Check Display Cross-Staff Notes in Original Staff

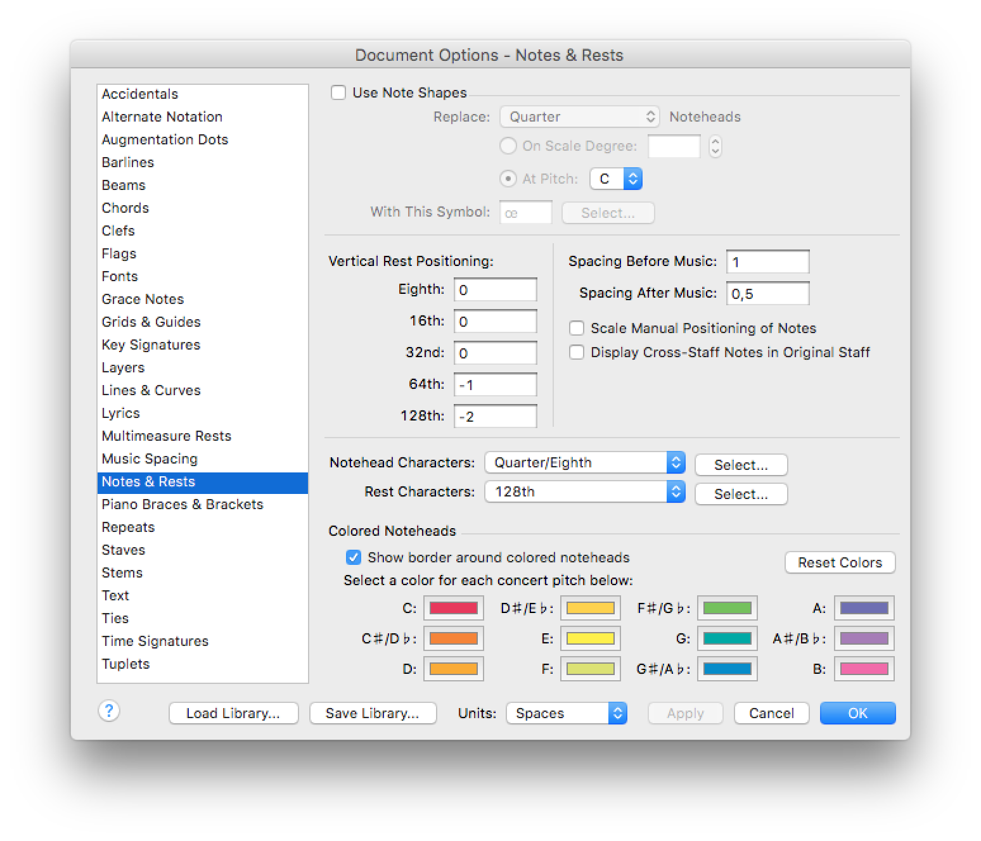[x=577, y=352]
